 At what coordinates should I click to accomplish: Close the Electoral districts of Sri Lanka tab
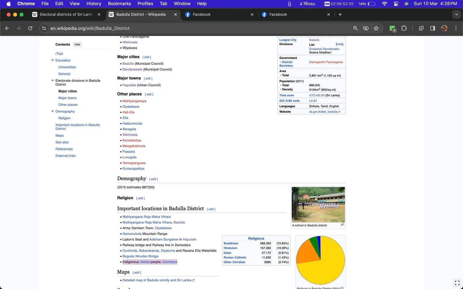pyautogui.click(x=99, y=14)
